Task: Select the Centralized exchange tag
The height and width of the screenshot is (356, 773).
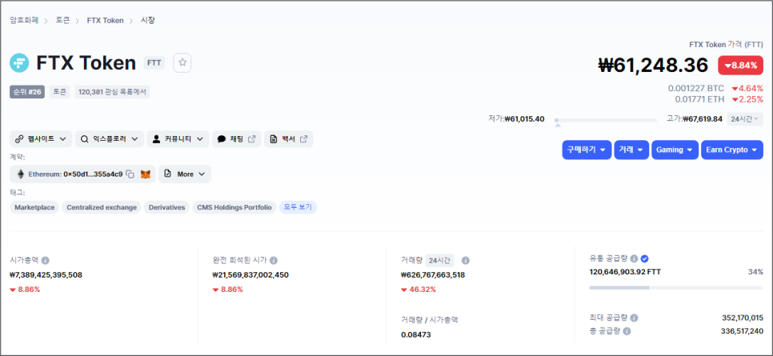Action: coord(102,207)
